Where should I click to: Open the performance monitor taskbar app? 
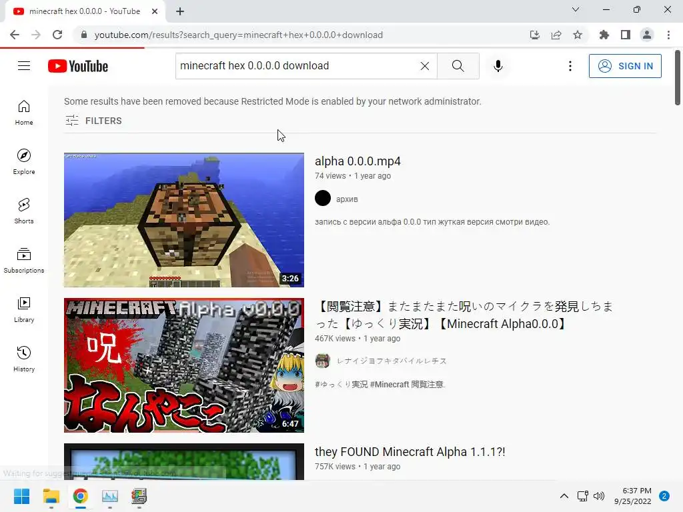click(110, 496)
